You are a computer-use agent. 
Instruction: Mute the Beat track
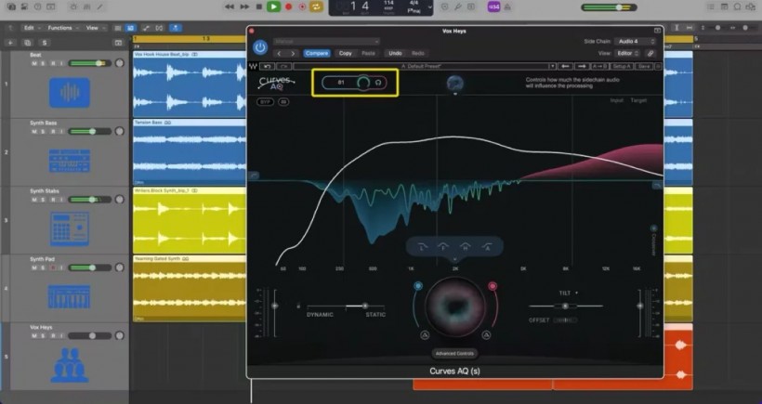click(34, 63)
